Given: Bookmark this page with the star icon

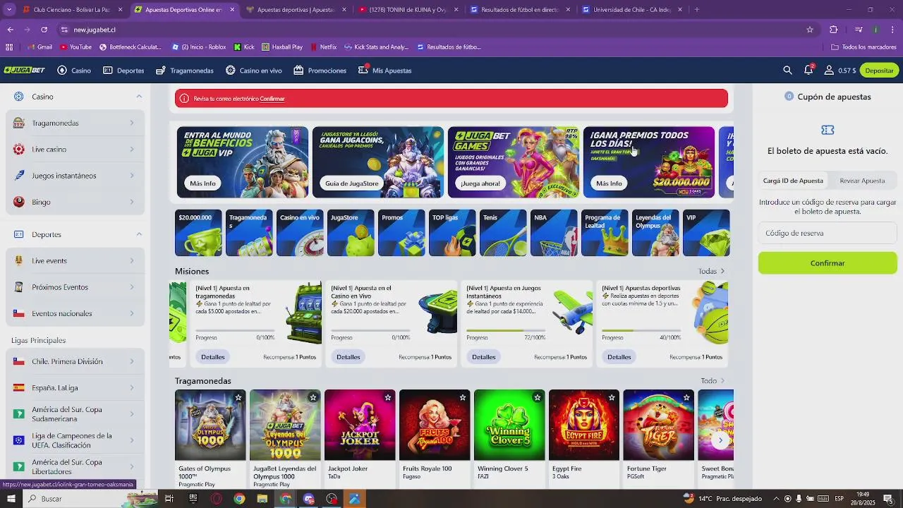Looking at the screenshot, I should coord(810,30).
